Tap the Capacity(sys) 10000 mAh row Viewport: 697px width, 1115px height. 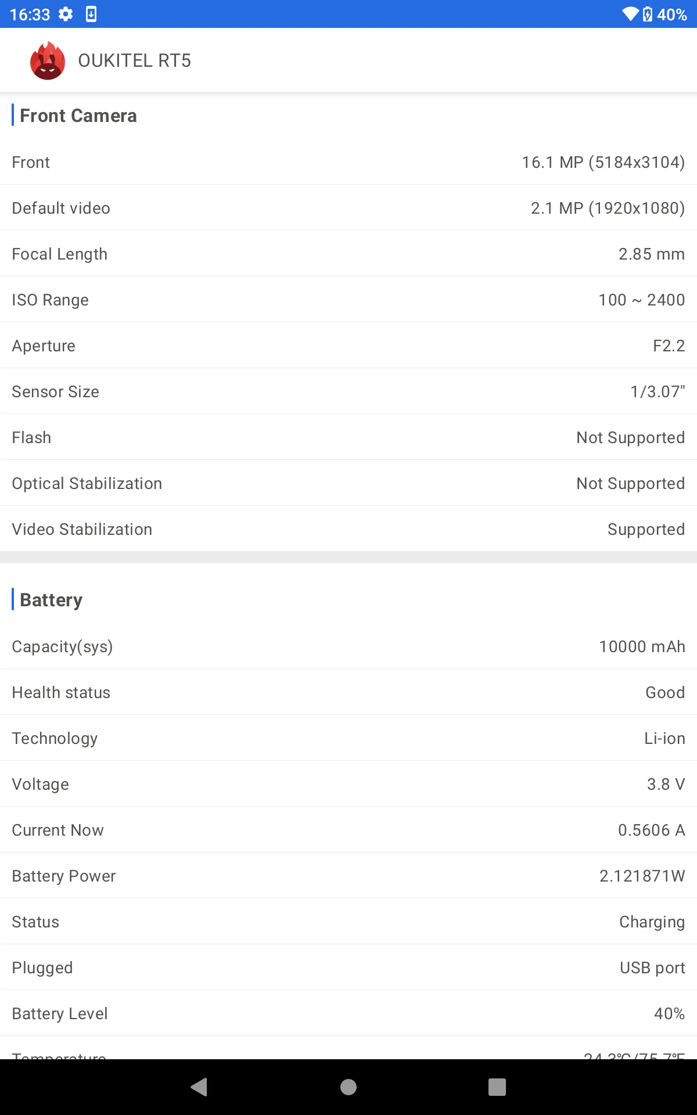click(x=348, y=646)
